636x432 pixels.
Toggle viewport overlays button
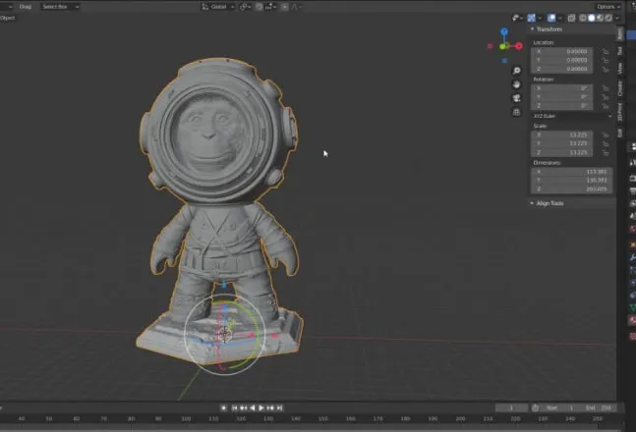(551, 18)
